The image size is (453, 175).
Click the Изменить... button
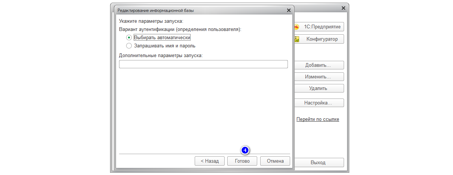[x=319, y=77]
